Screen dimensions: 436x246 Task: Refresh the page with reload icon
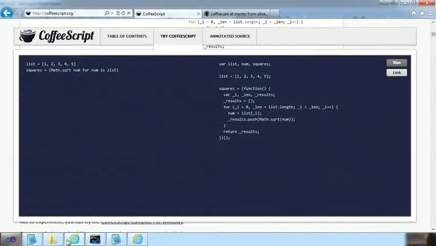[x=123, y=13]
